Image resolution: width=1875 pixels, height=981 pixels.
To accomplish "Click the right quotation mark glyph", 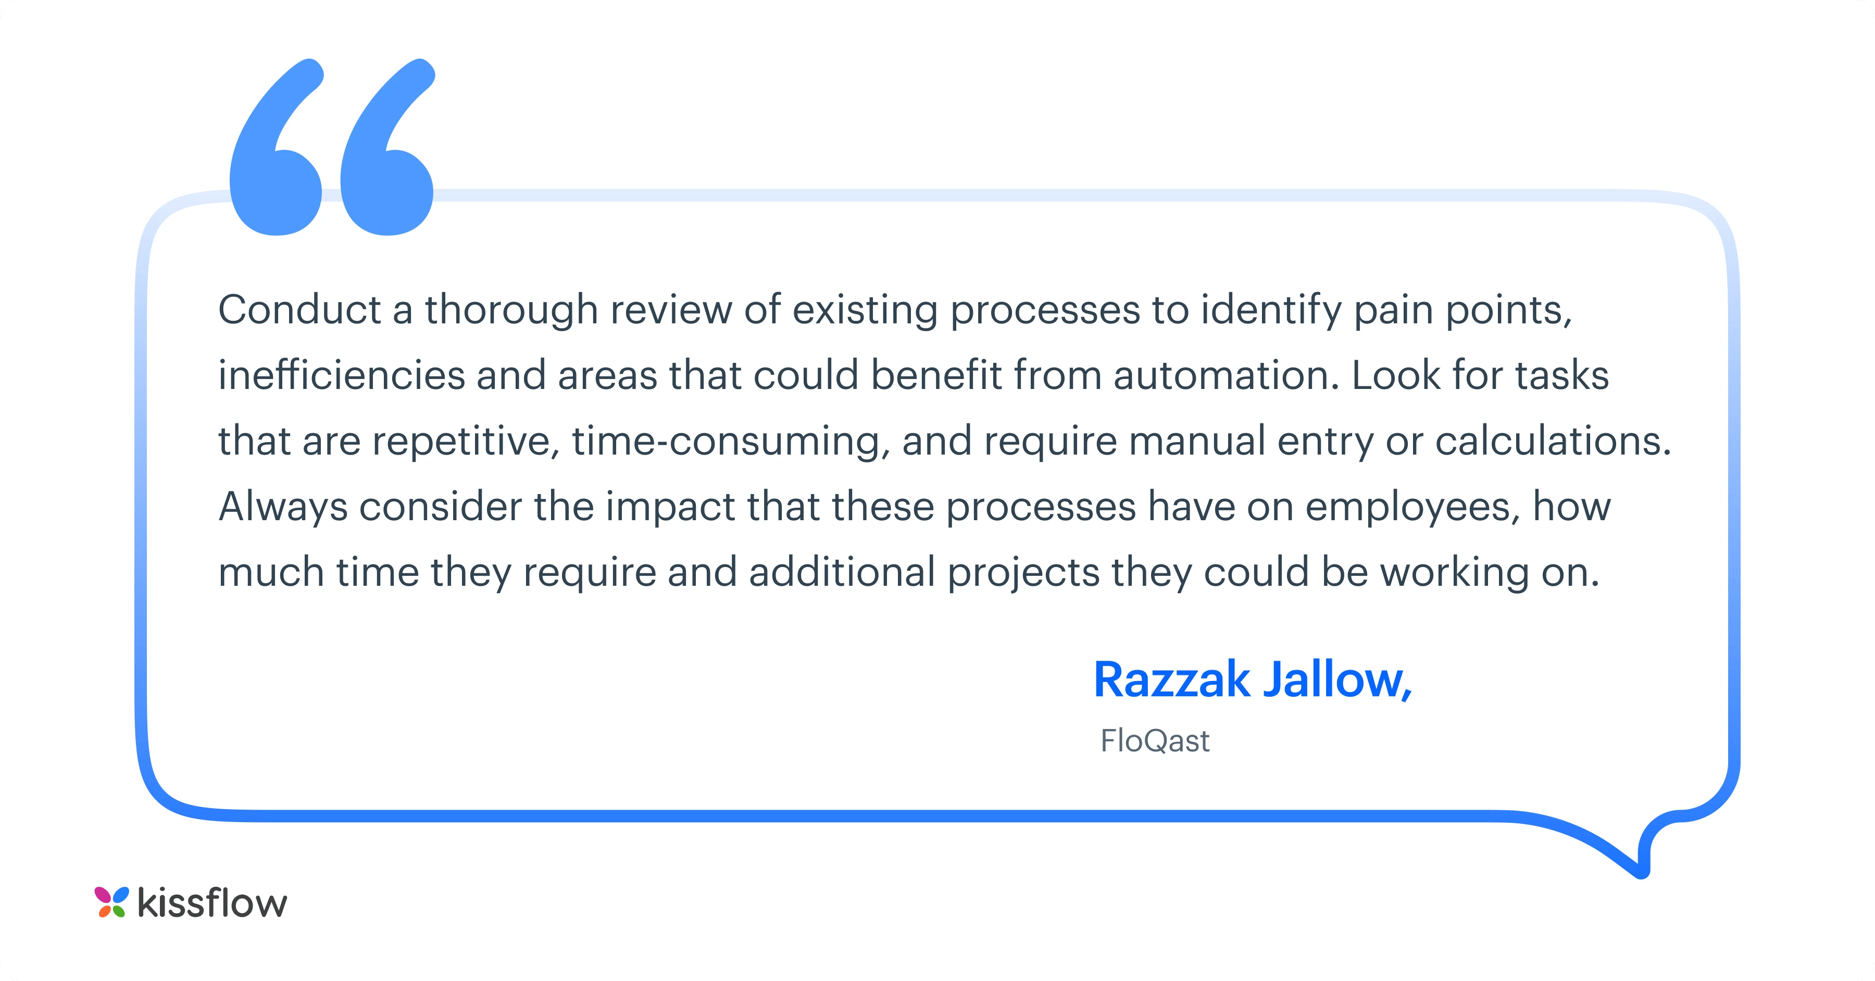I will 387,146.
